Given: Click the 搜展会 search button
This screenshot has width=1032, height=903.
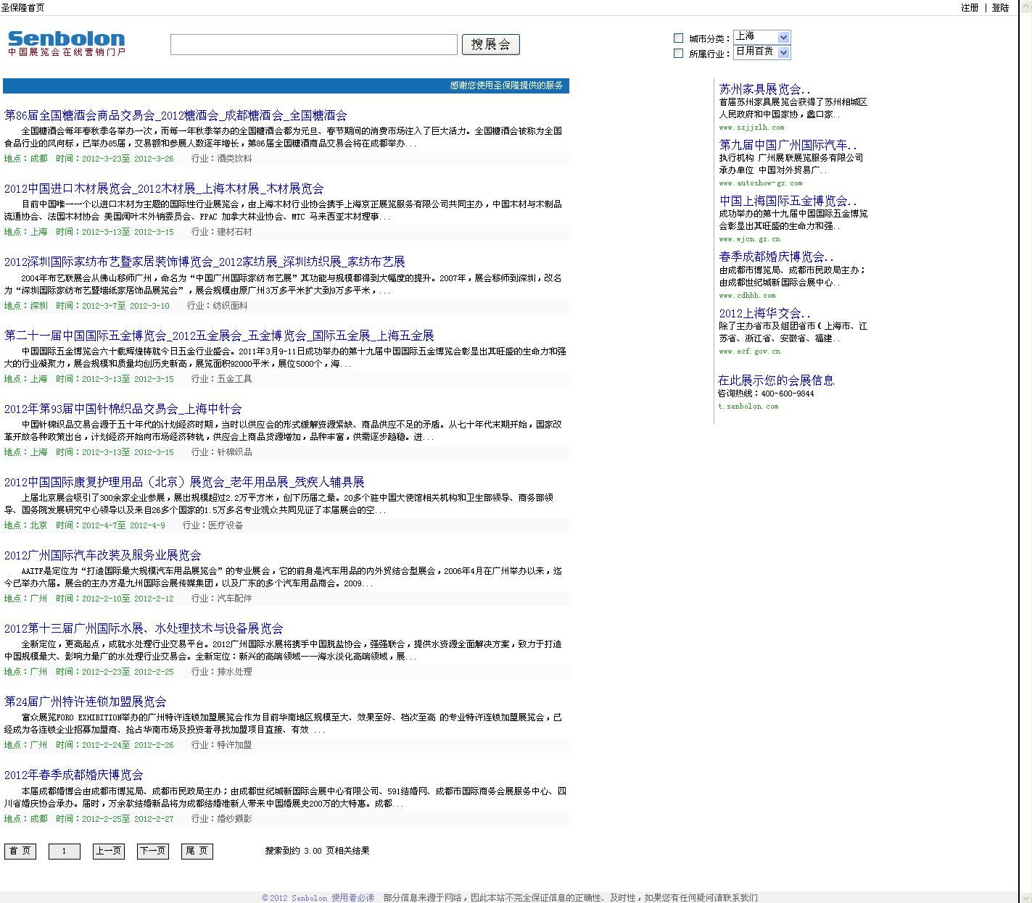Looking at the screenshot, I should click(x=491, y=44).
